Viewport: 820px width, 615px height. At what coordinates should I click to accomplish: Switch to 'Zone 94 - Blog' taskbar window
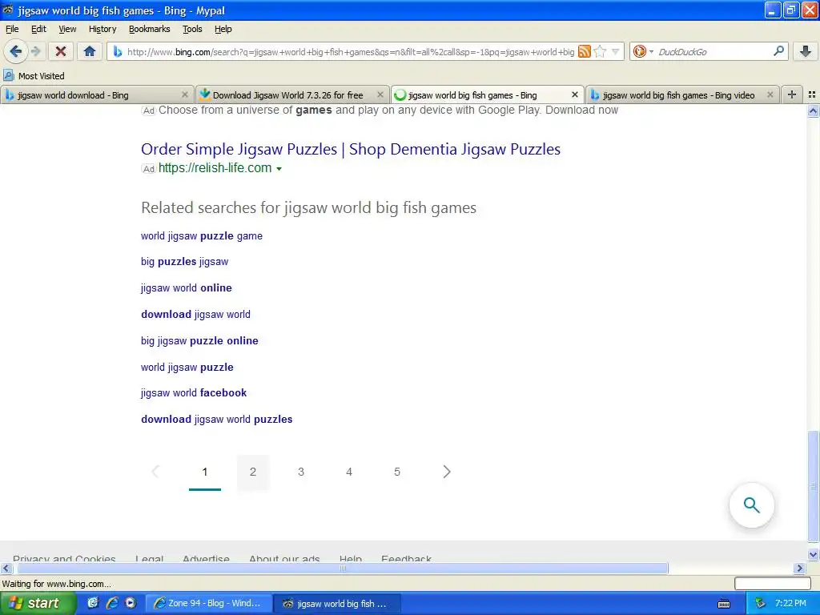point(208,604)
